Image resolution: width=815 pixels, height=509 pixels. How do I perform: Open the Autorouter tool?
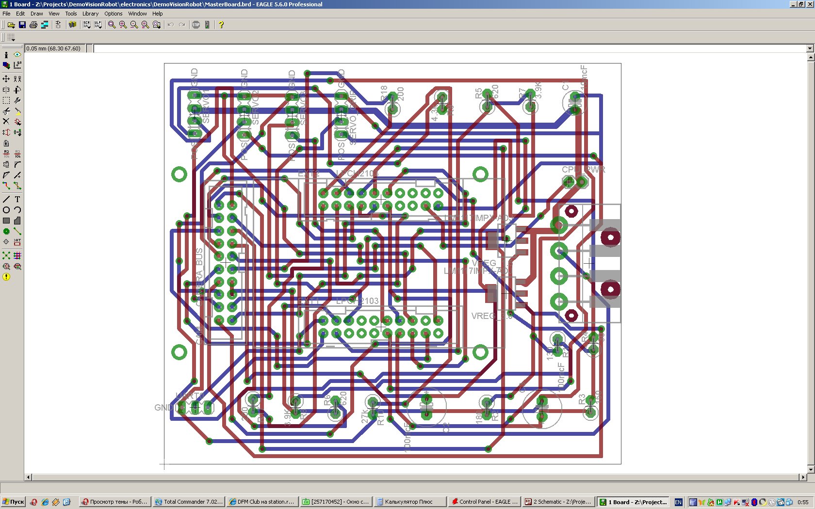pyautogui.click(x=17, y=255)
